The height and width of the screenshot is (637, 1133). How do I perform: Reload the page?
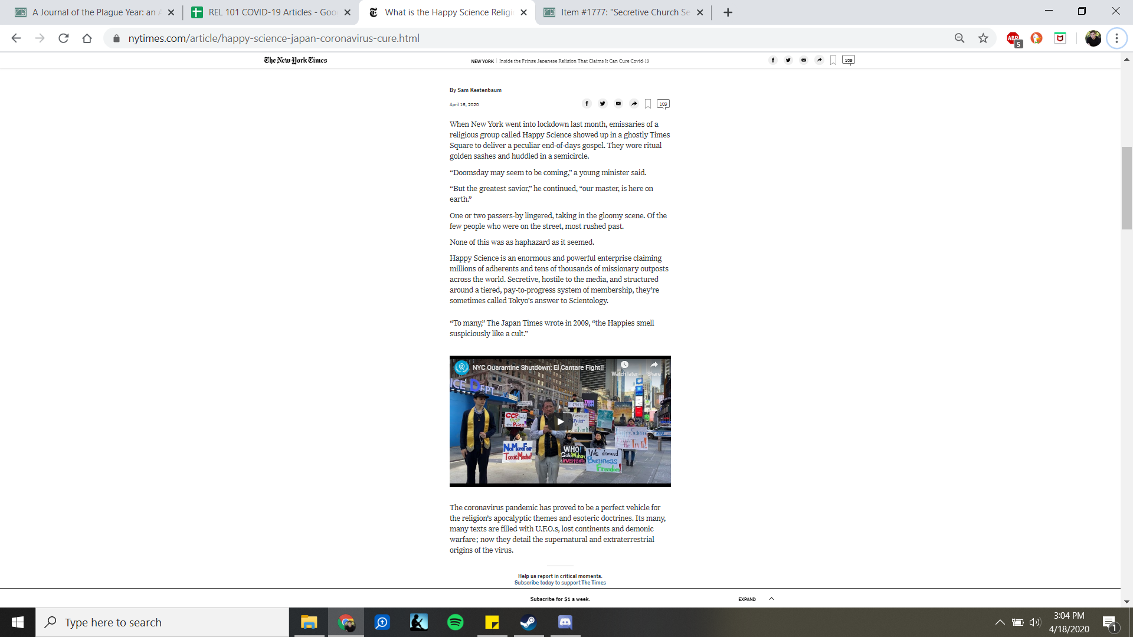(x=64, y=38)
